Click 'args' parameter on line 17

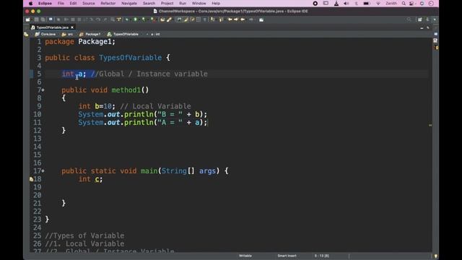tap(207, 171)
